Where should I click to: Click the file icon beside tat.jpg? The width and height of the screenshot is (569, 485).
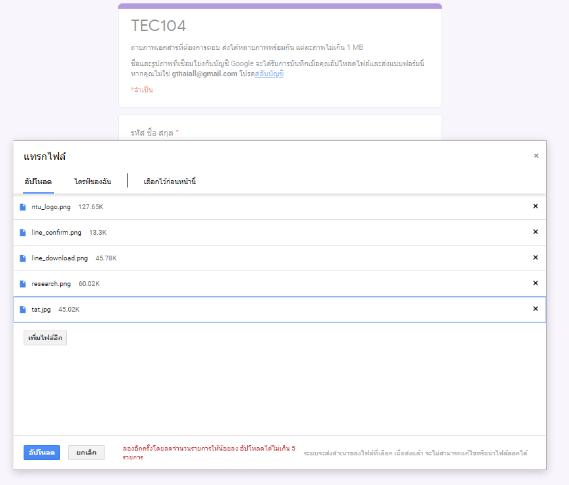tap(23, 310)
